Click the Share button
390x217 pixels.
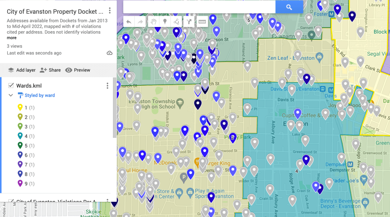pyautogui.click(x=50, y=70)
